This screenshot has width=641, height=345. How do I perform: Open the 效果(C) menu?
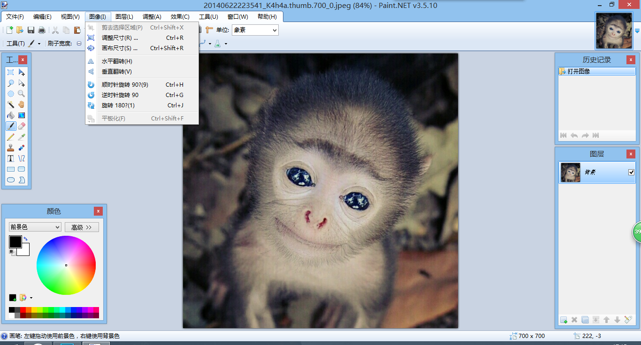(180, 17)
